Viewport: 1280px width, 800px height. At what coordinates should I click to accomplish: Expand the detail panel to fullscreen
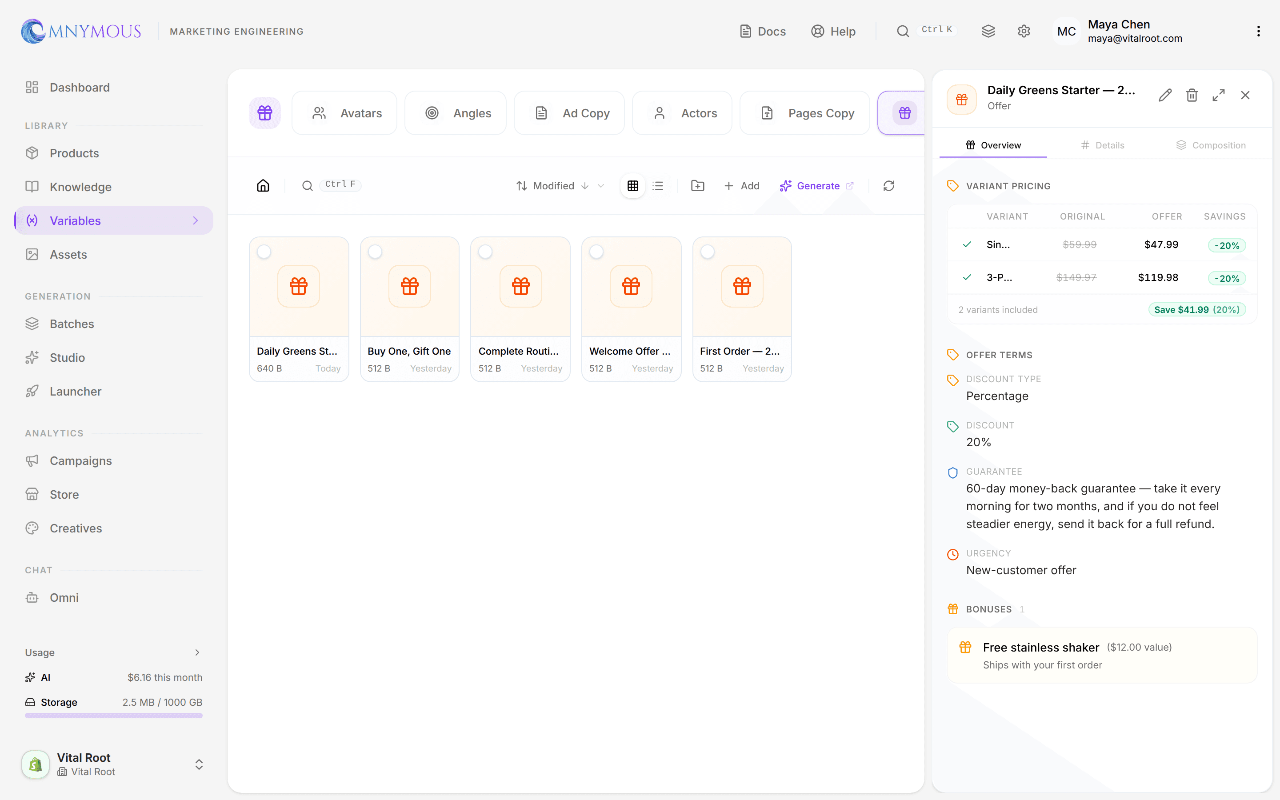coord(1219,95)
